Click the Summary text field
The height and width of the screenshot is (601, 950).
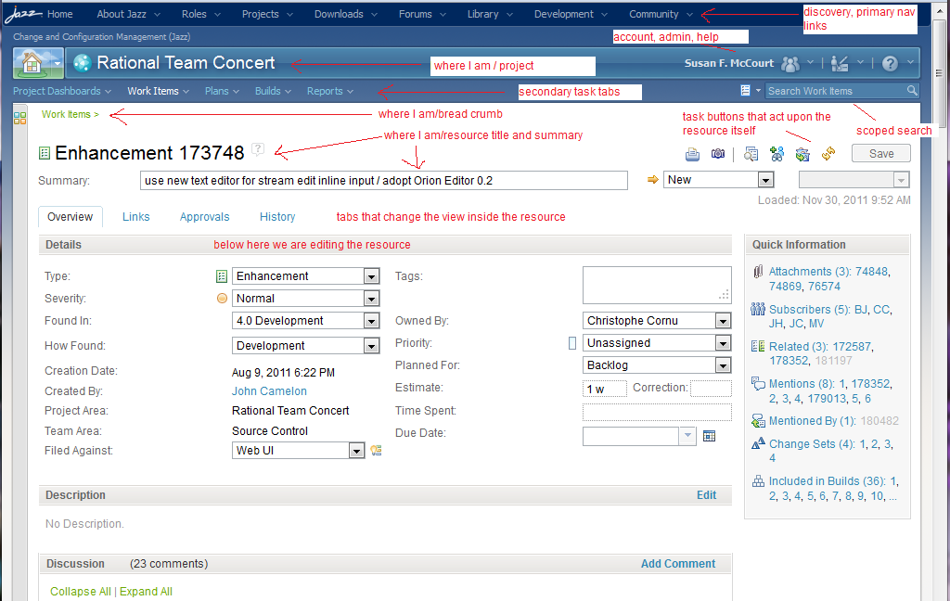coord(383,181)
